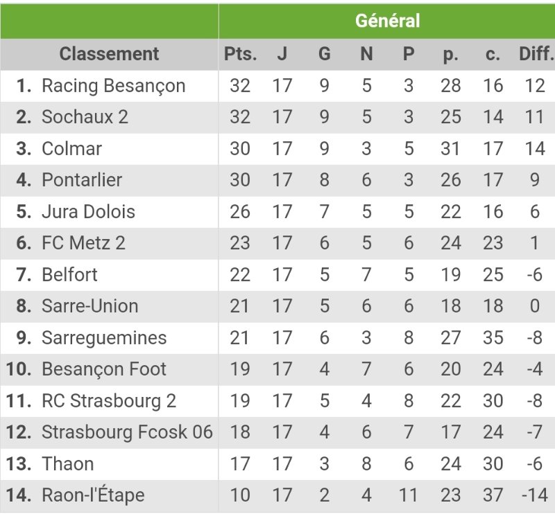Select Belfort in the standings
Screen dimensions: 555x514
click(x=69, y=274)
